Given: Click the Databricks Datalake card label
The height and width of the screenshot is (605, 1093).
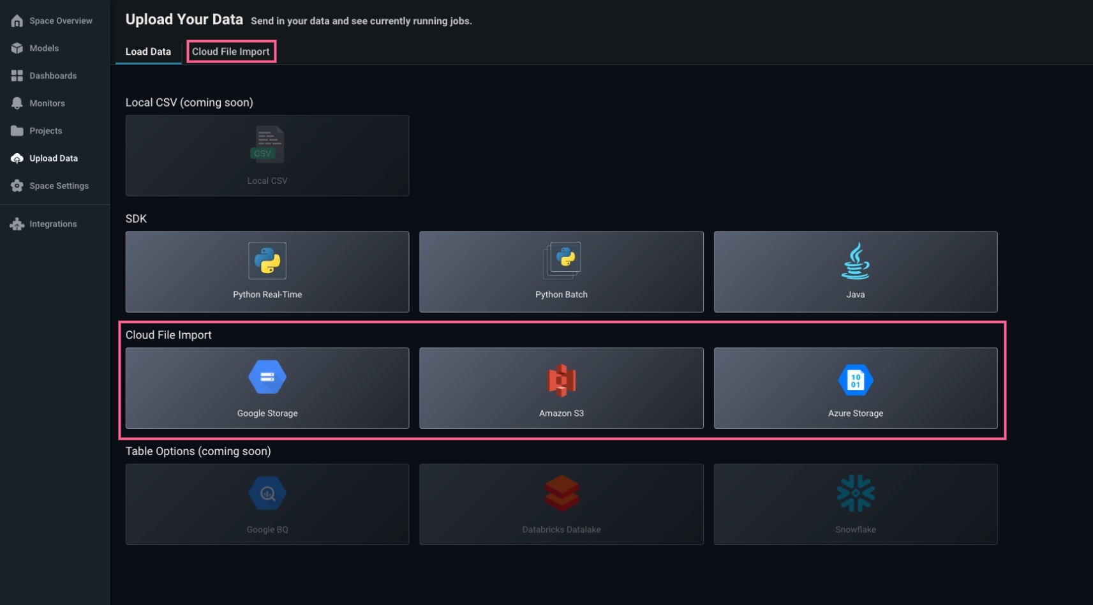Looking at the screenshot, I should [561, 530].
